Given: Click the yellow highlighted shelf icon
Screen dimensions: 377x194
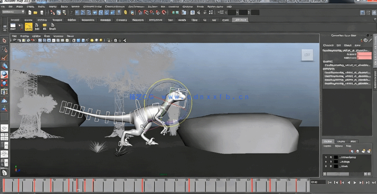Looking at the screenshot, I should pos(29,27).
